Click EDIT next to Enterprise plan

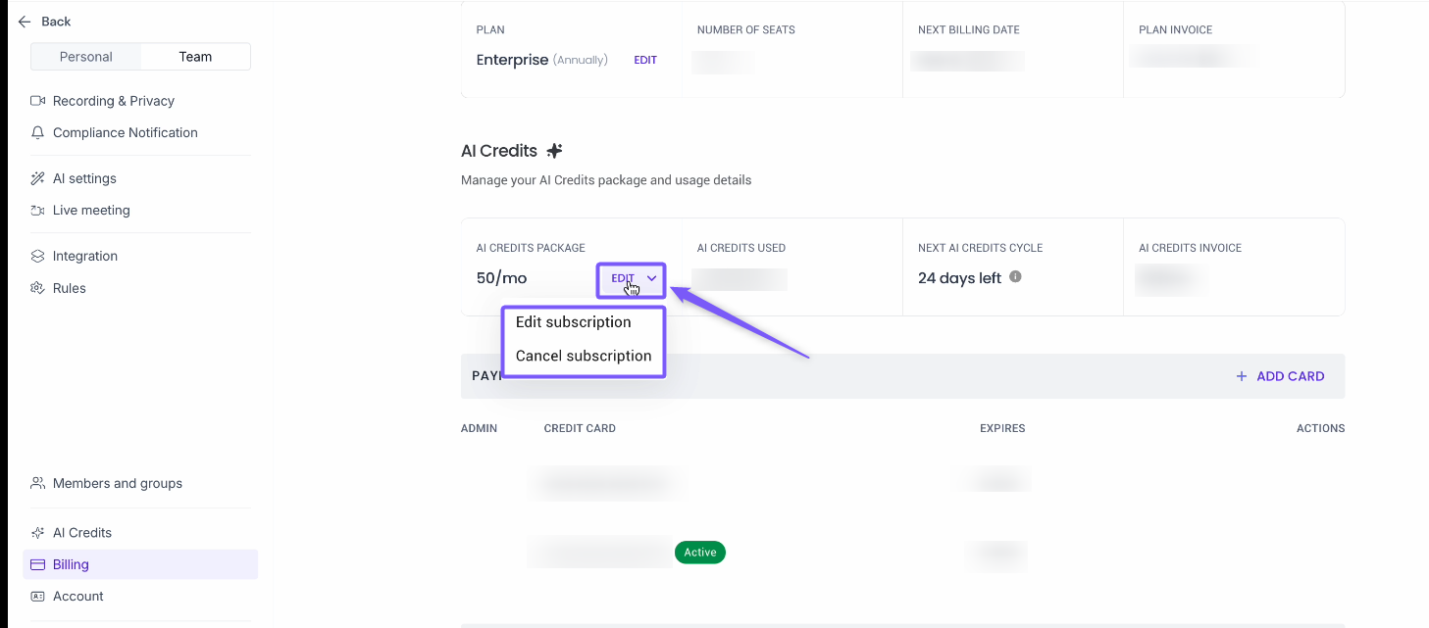pos(645,60)
